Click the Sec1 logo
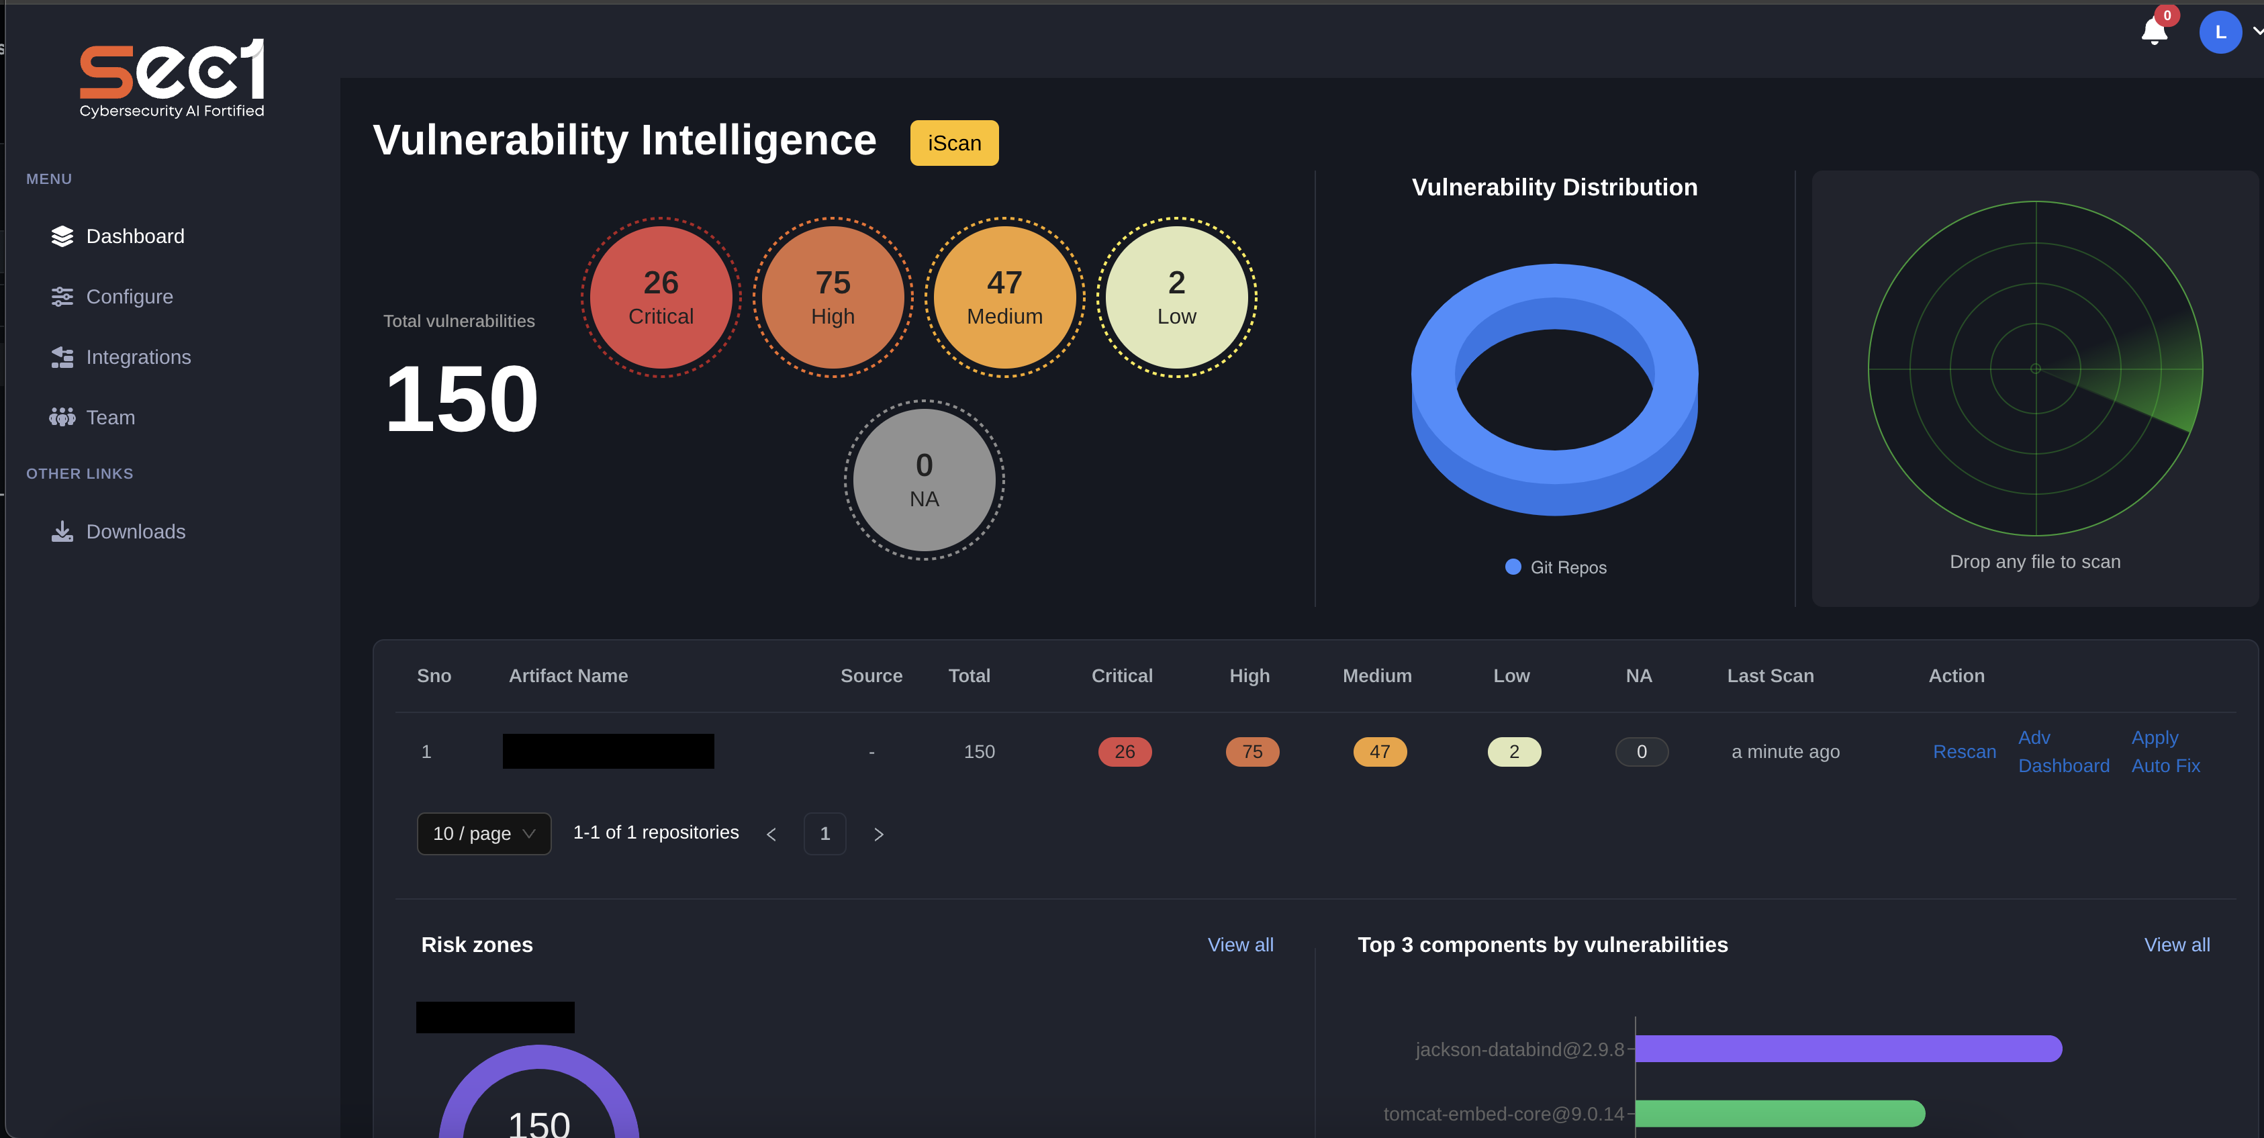Image resolution: width=2264 pixels, height=1138 pixels. click(171, 77)
